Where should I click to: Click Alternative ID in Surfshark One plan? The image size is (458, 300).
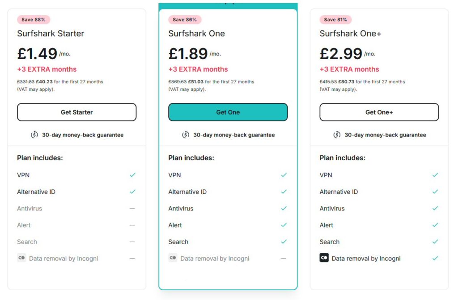pyautogui.click(x=187, y=192)
